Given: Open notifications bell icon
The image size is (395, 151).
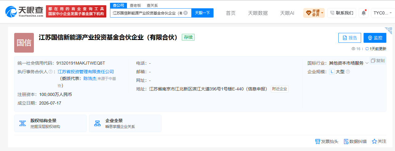Looking at the screenshot, I should click(x=364, y=13).
